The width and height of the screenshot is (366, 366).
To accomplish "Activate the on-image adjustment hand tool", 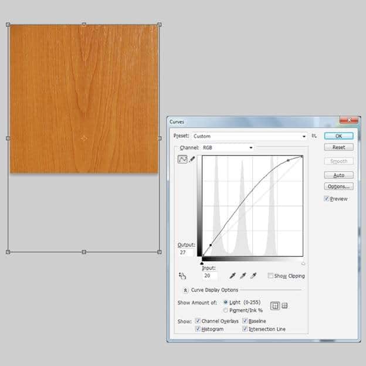I will point(182,276).
